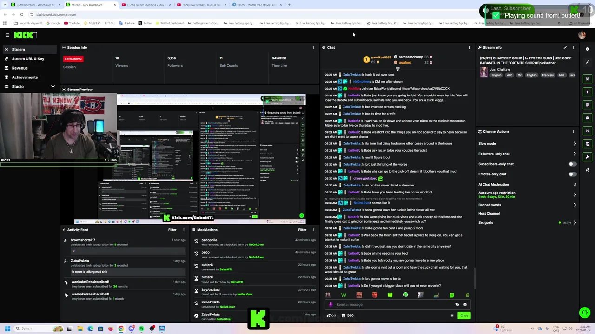This screenshot has width=595, height=334.
Task: Open Windows Start menu
Action: 7,328
